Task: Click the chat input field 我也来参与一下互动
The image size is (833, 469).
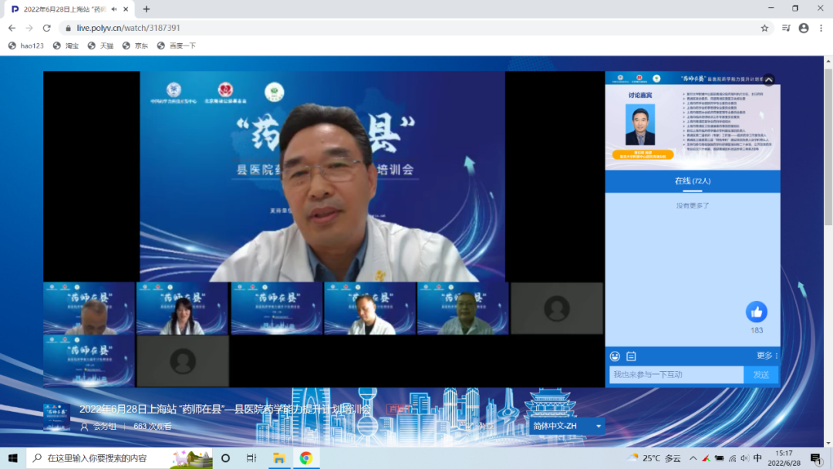Action: coord(676,374)
